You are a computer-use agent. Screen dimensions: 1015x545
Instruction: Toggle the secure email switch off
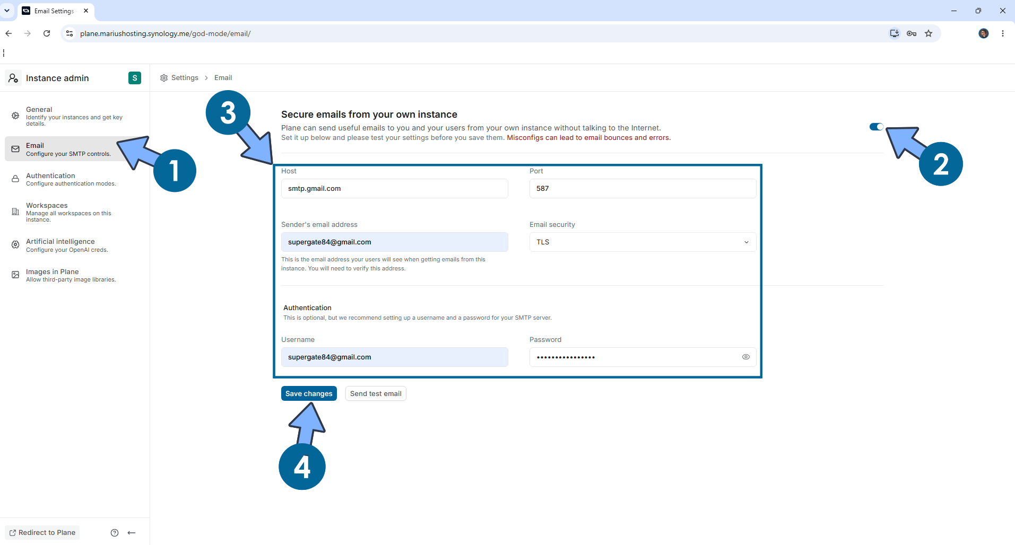pyautogui.click(x=876, y=127)
